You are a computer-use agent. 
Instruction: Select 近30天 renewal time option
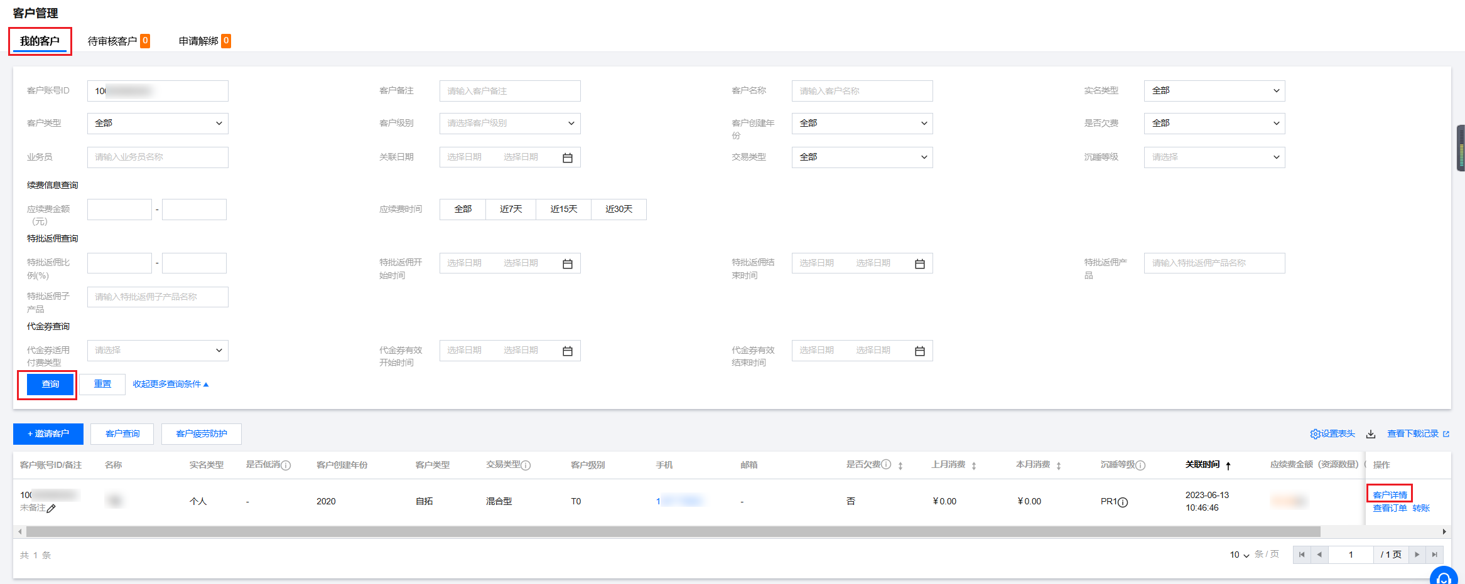pos(619,210)
